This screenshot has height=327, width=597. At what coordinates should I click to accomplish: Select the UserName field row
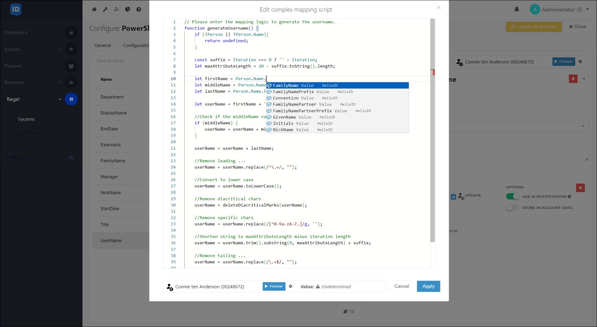[x=121, y=241]
